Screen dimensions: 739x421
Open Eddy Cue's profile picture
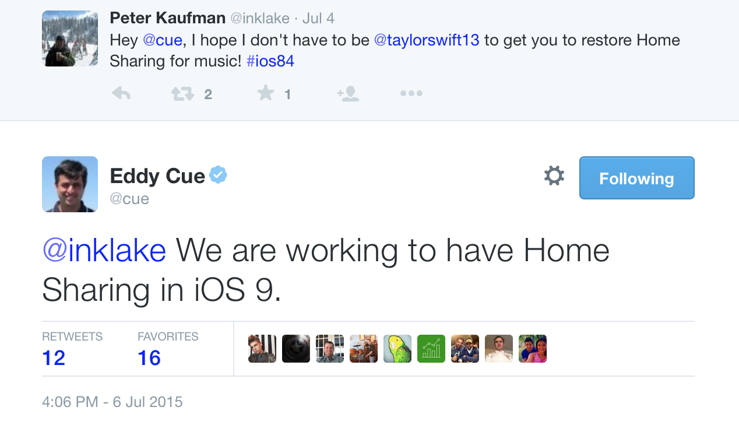pyautogui.click(x=70, y=184)
